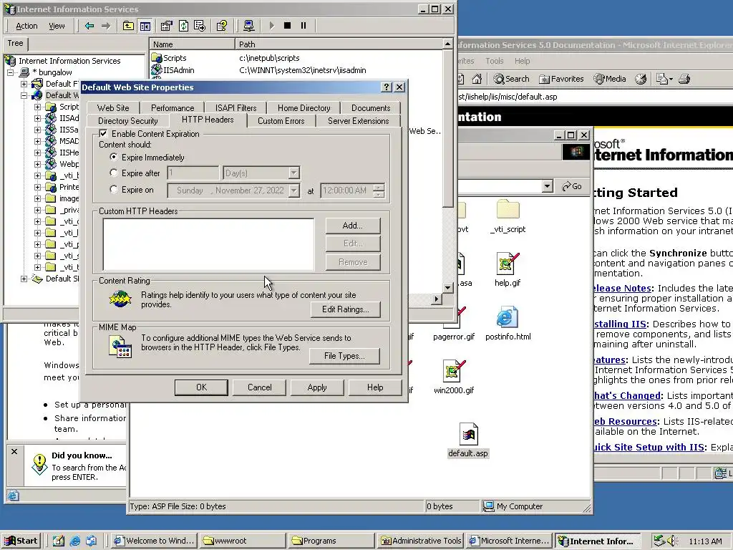
Task: Open the View menu in IIS
Action: pyautogui.click(x=57, y=26)
